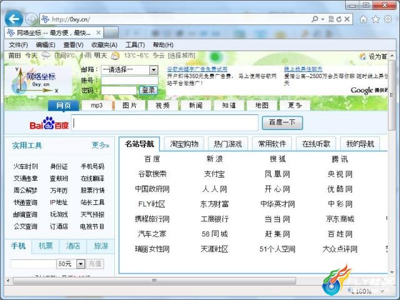Viewport: 400px width, 300px height.
Task: Click the address bar URL http://0xy.cn/
Action: click(71, 19)
